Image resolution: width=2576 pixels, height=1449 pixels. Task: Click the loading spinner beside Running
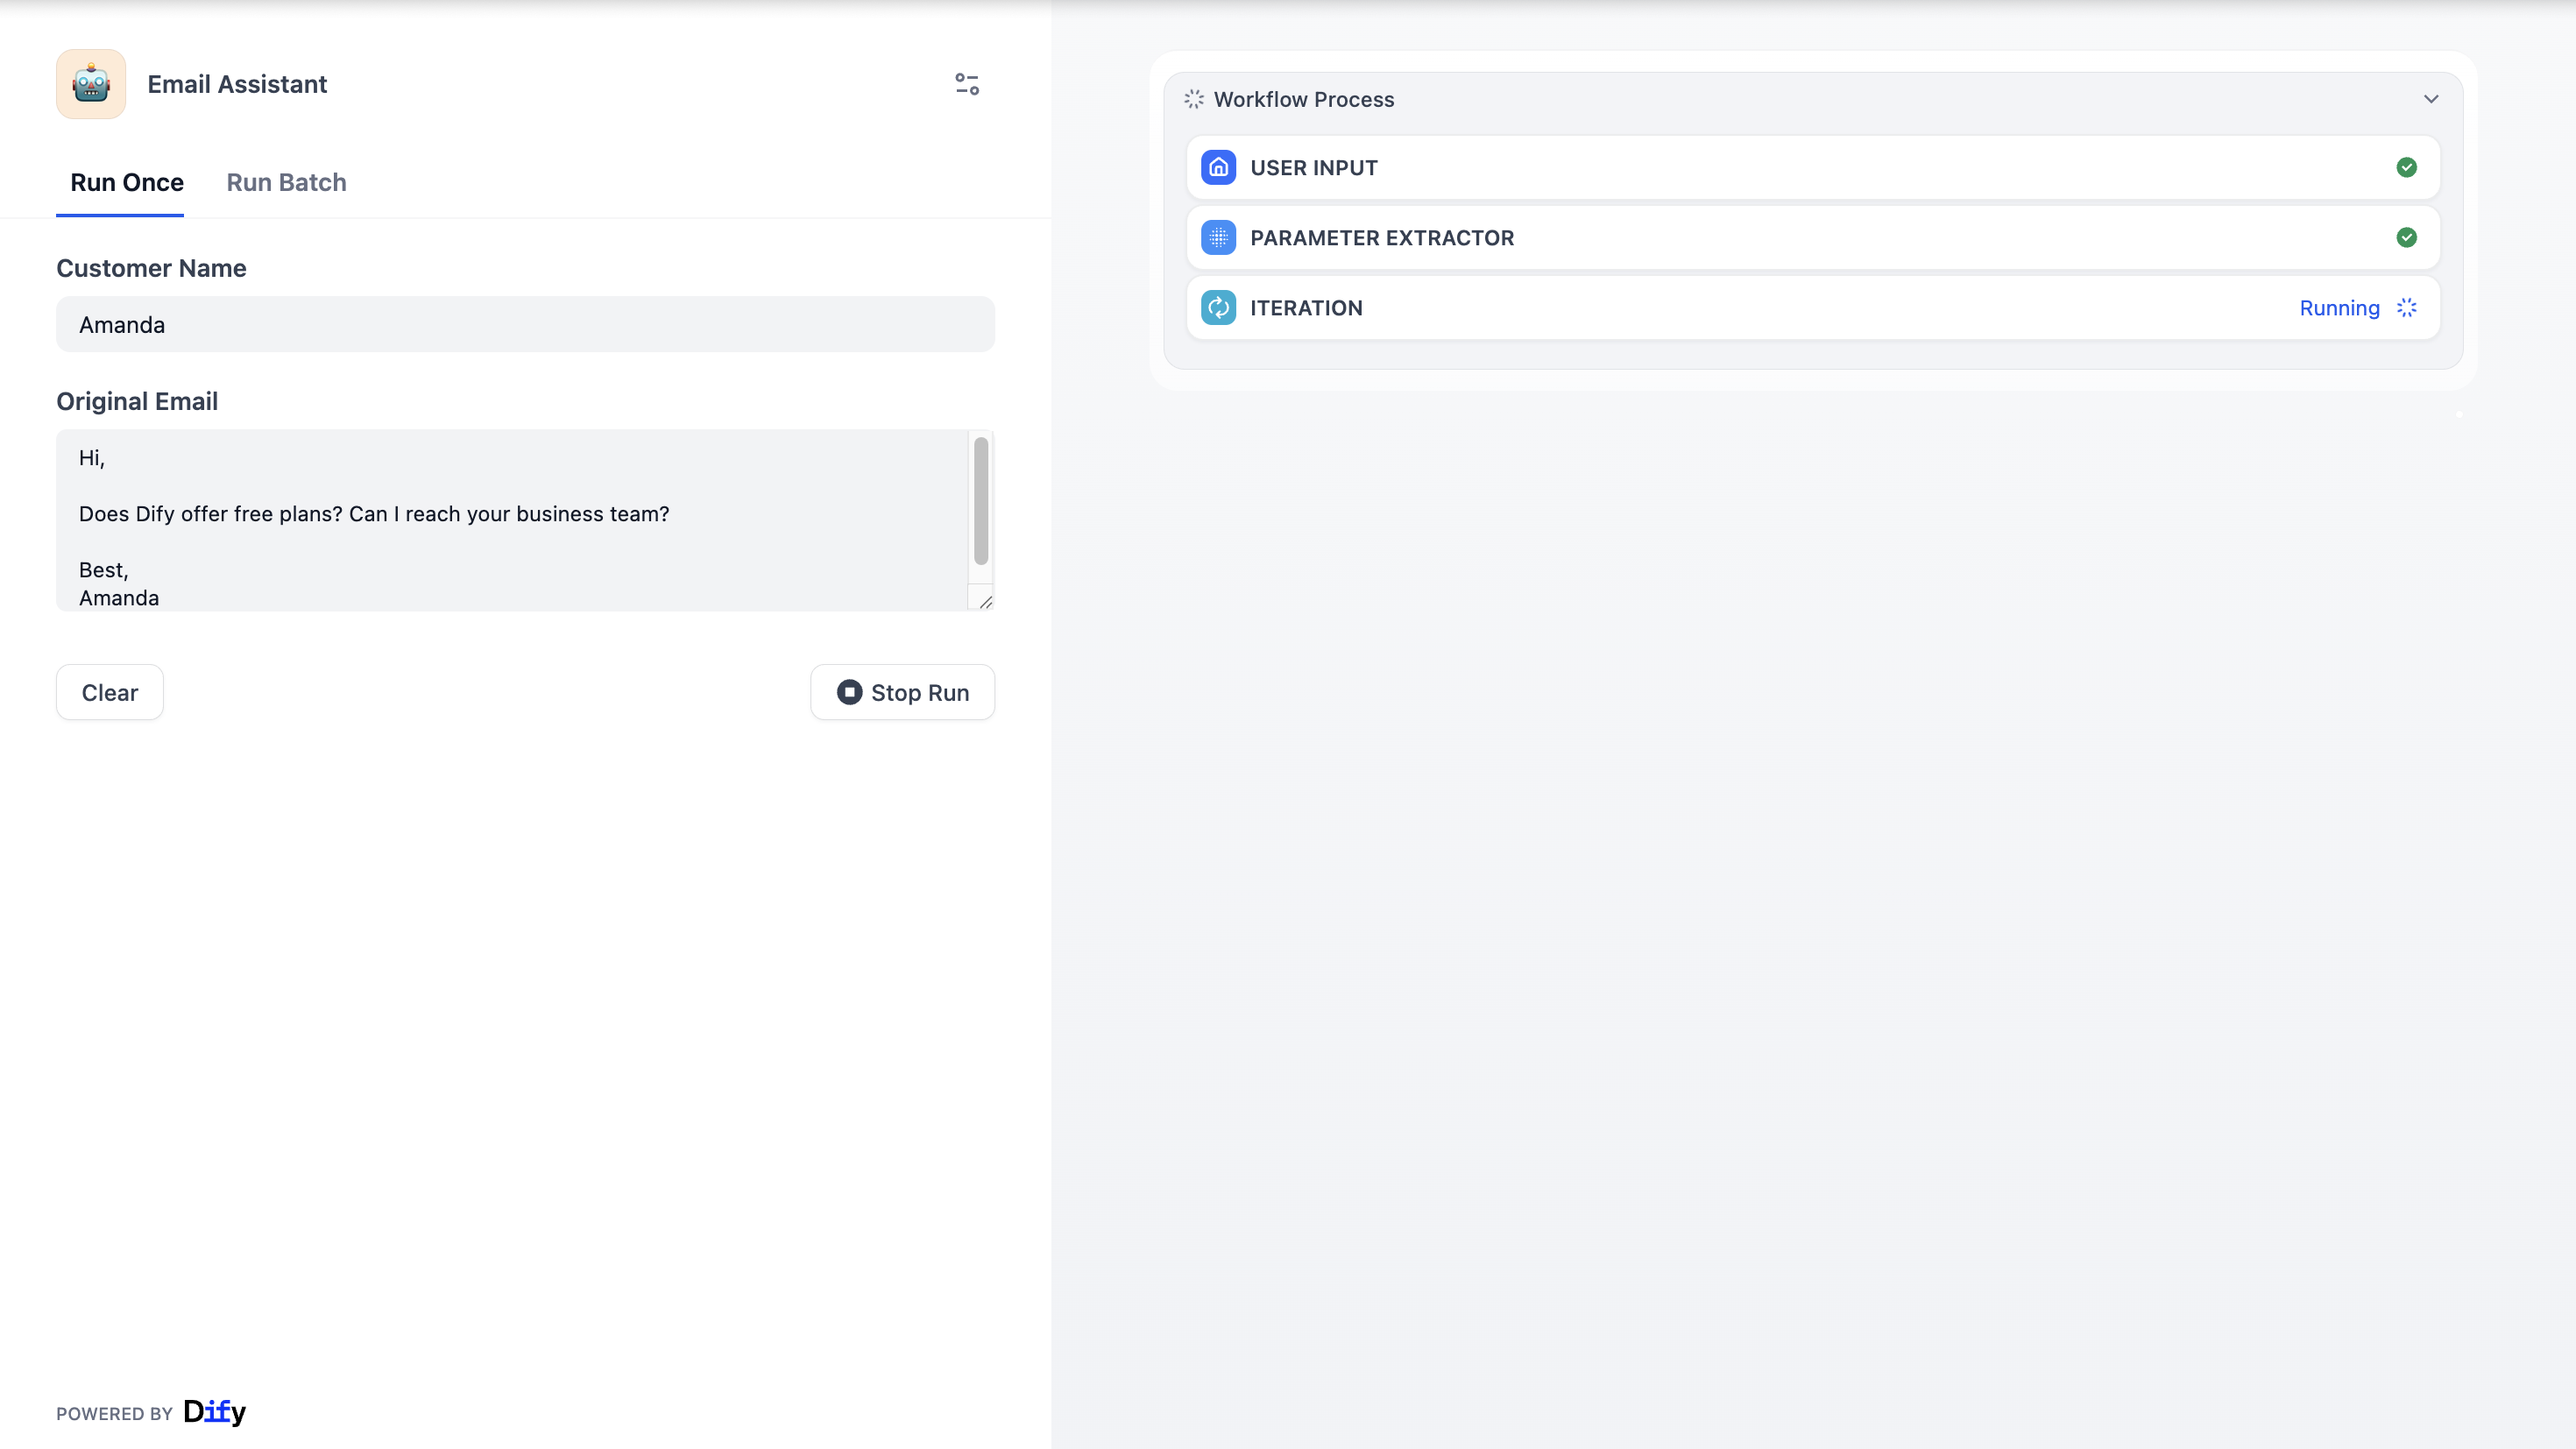(2407, 308)
